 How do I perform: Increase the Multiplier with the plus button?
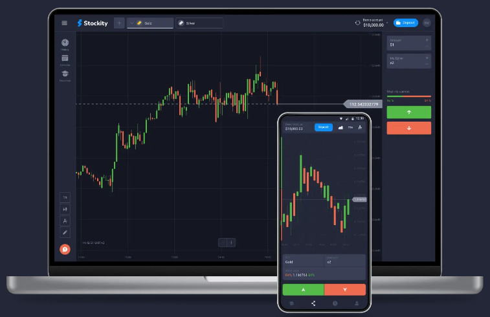pyautogui.click(x=427, y=58)
